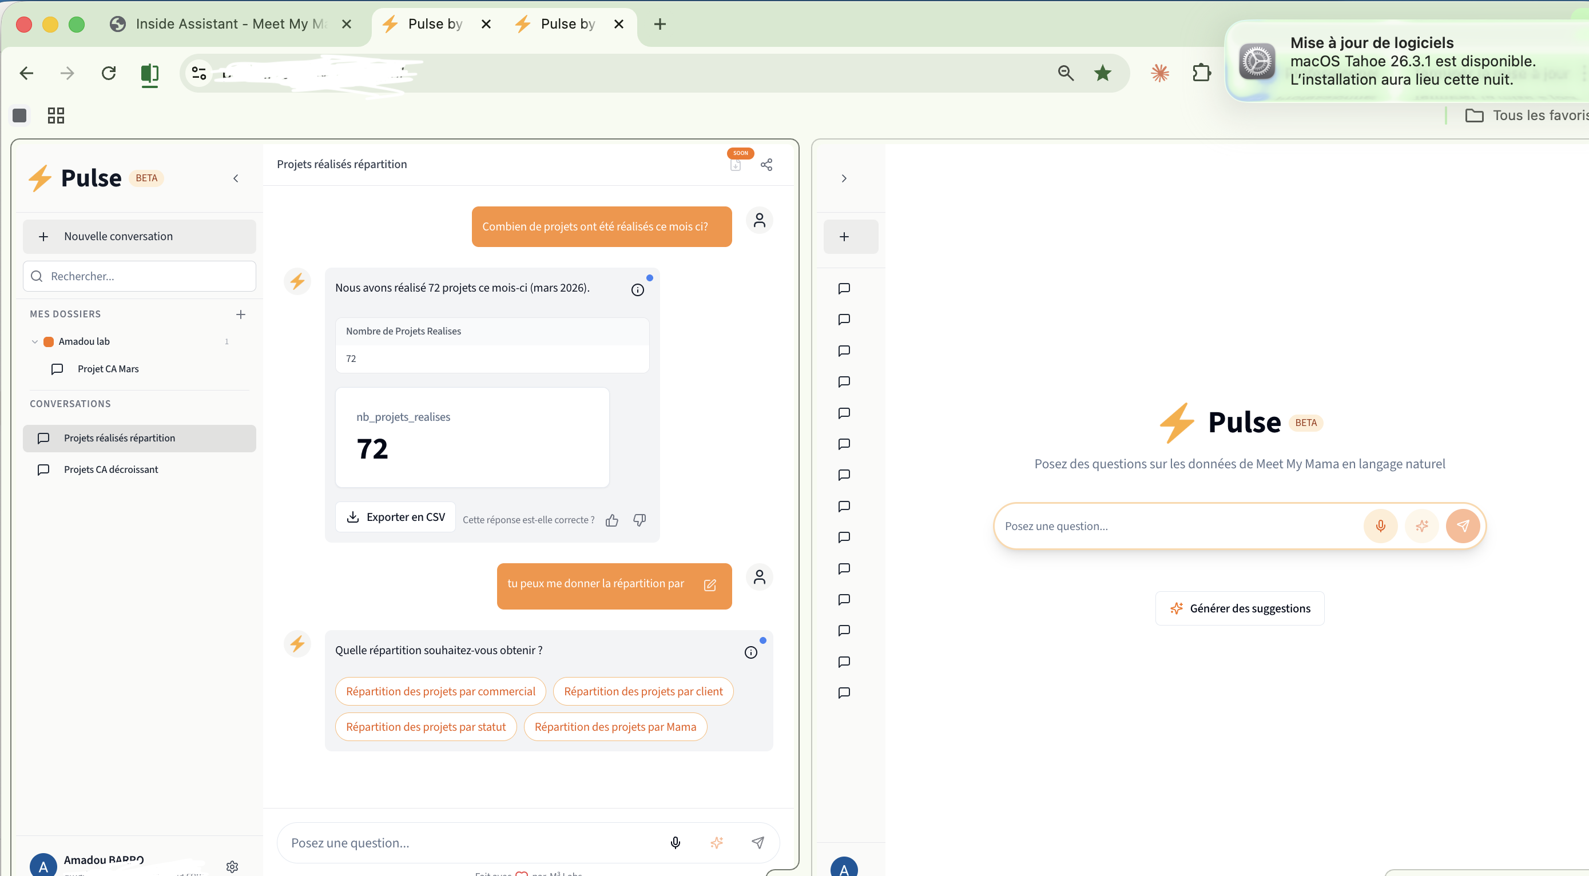Select Projets réalisés répartition conversation
This screenshot has width=1589, height=876.
(140, 439)
